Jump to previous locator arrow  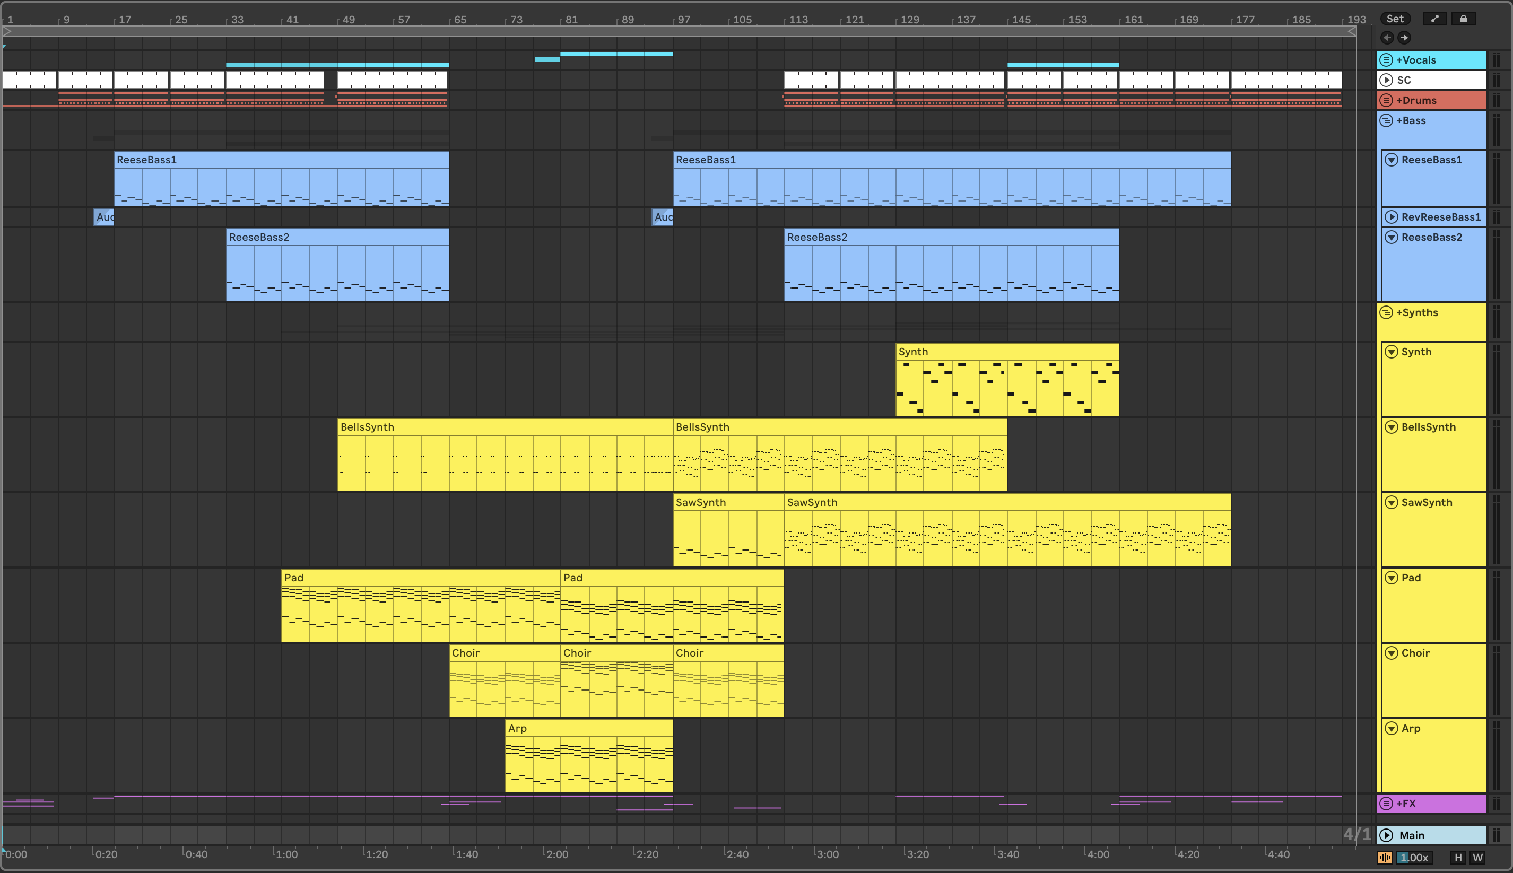[x=1387, y=38]
